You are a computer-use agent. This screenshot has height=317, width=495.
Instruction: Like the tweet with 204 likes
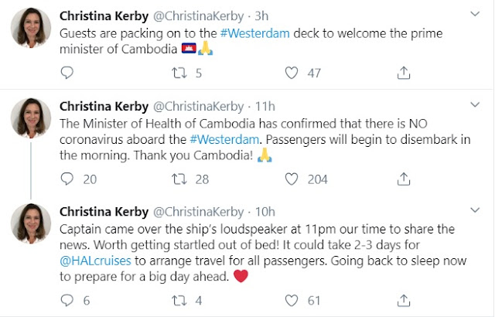click(292, 179)
